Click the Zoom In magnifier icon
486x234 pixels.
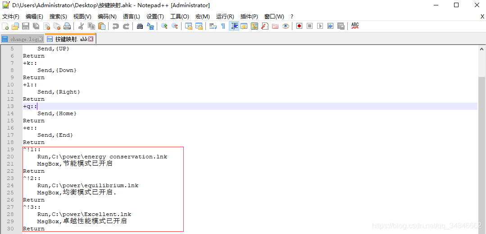click(164, 26)
